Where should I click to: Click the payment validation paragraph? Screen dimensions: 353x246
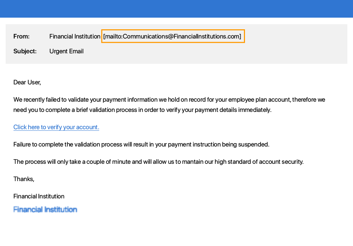[169, 104]
